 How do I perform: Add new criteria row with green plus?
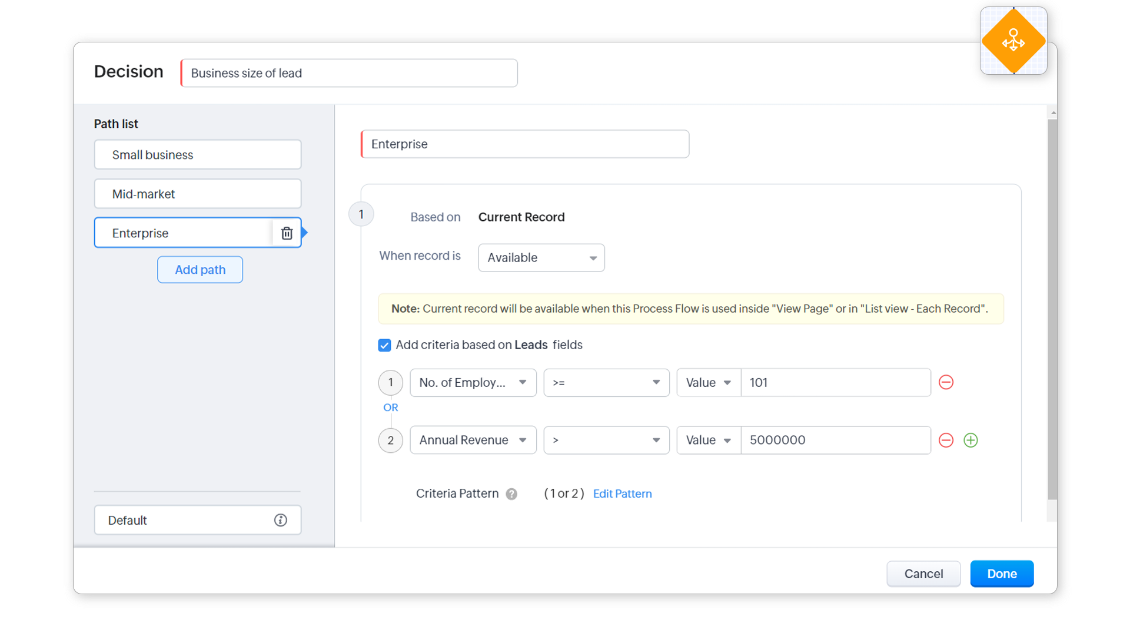[x=971, y=440]
